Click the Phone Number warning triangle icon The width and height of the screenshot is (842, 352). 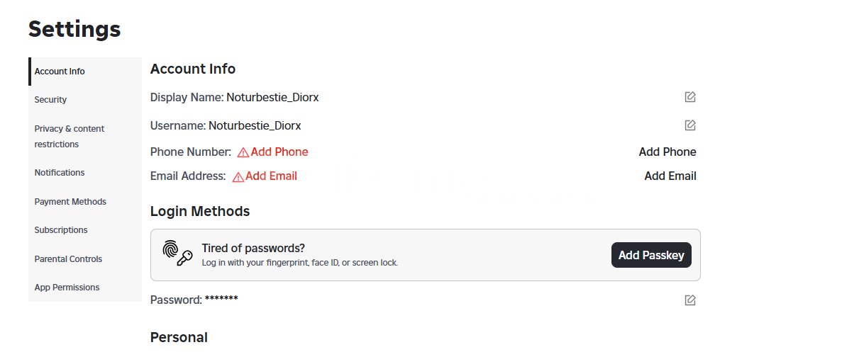click(243, 152)
